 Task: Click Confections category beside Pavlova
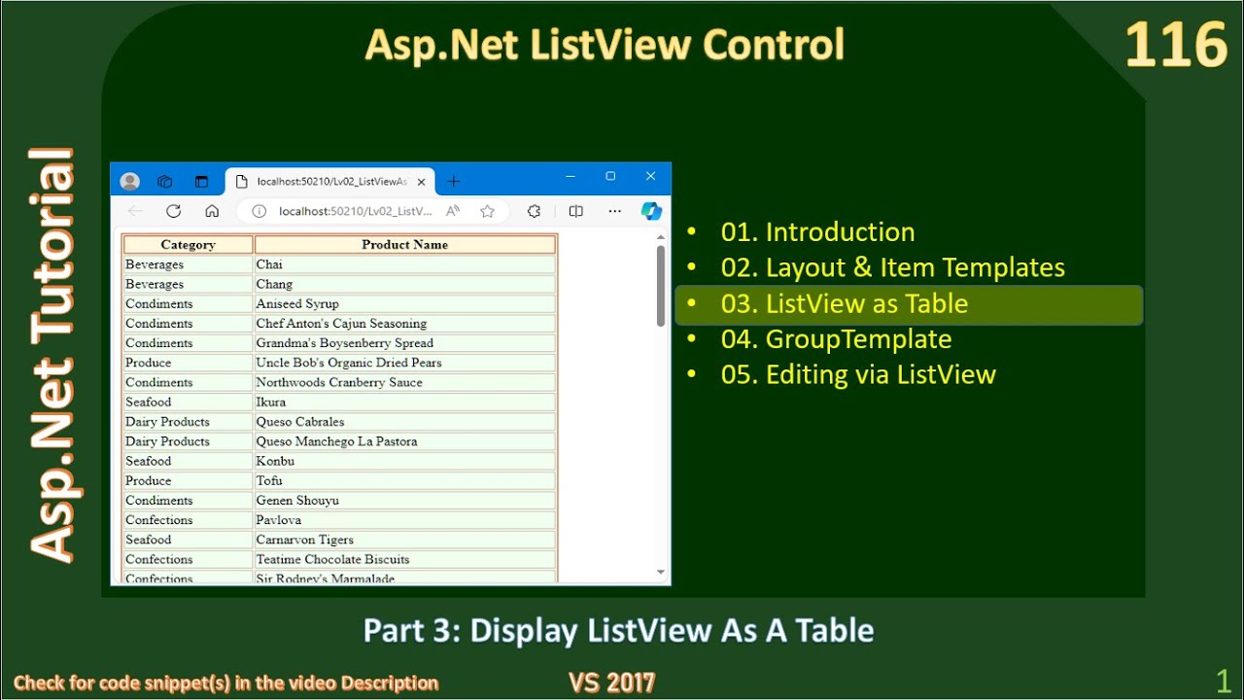click(189, 520)
